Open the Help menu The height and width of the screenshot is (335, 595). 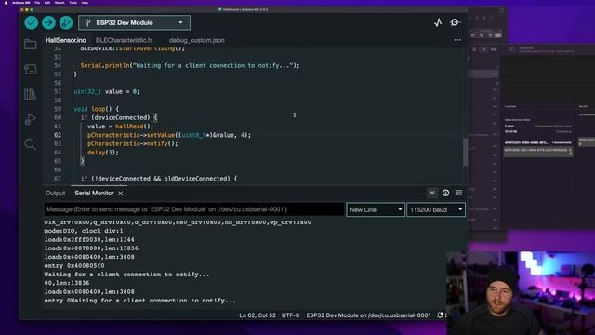click(x=85, y=3)
